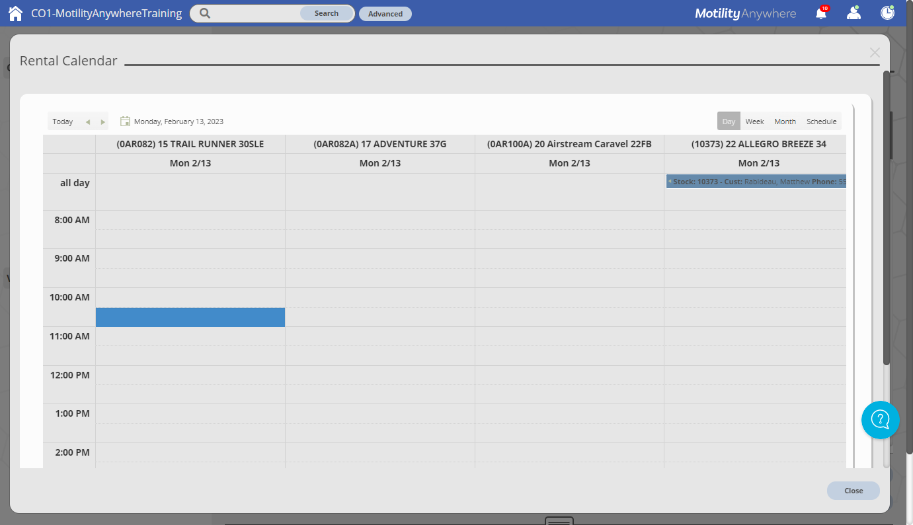
Task: Open the help chat bubble icon
Action: [x=880, y=420]
